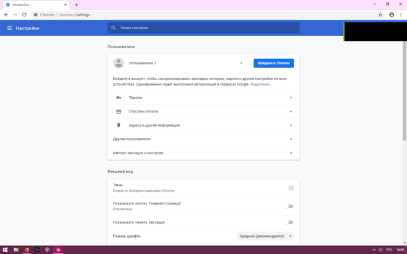Click the search magnifier icon
This screenshot has height=254, width=407.
pos(113,28)
